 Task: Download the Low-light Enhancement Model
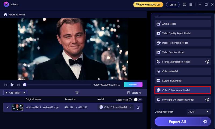pyautogui.click(x=207, y=99)
